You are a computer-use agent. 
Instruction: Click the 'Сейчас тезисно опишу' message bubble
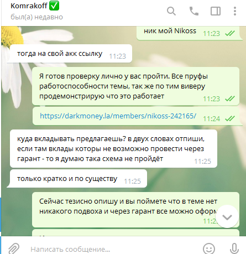(135, 210)
